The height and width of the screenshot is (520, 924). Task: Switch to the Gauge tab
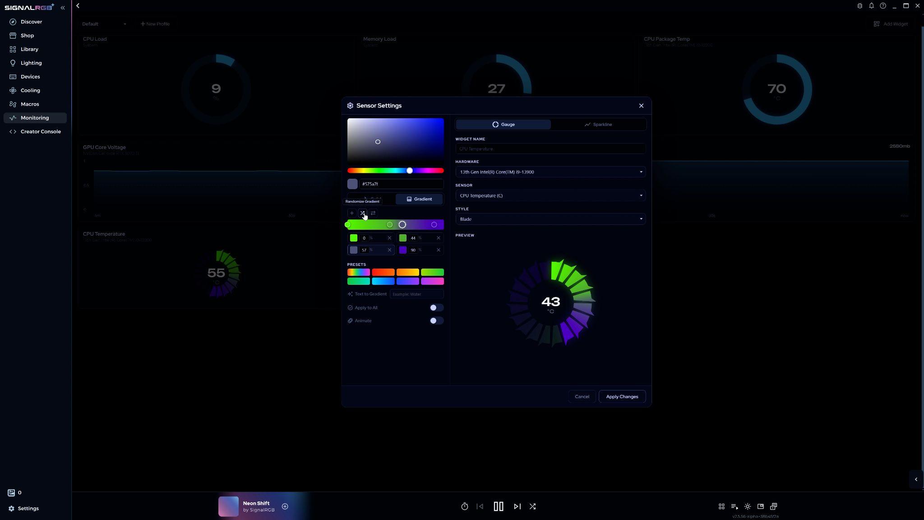tap(504, 125)
